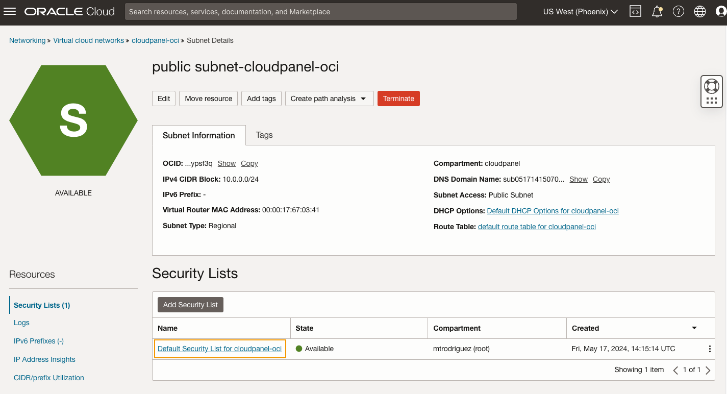Viewport: 727px width, 394px height.
Task: Select Logs in the Resources sidebar
Action: pos(21,323)
